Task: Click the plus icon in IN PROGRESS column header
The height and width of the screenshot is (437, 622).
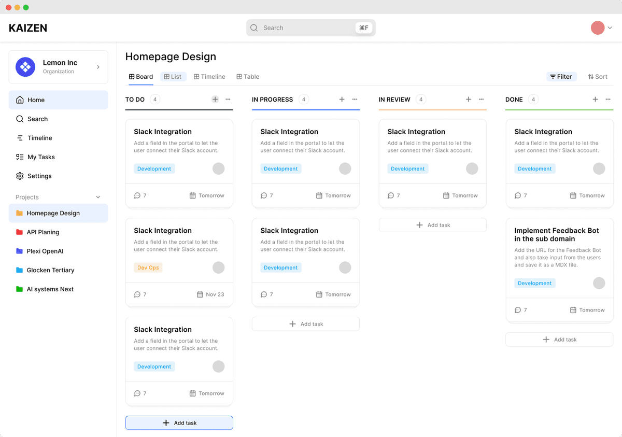Action: click(342, 100)
